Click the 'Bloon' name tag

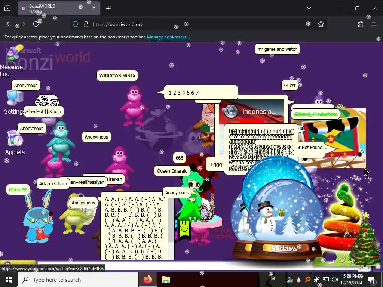(18, 189)
